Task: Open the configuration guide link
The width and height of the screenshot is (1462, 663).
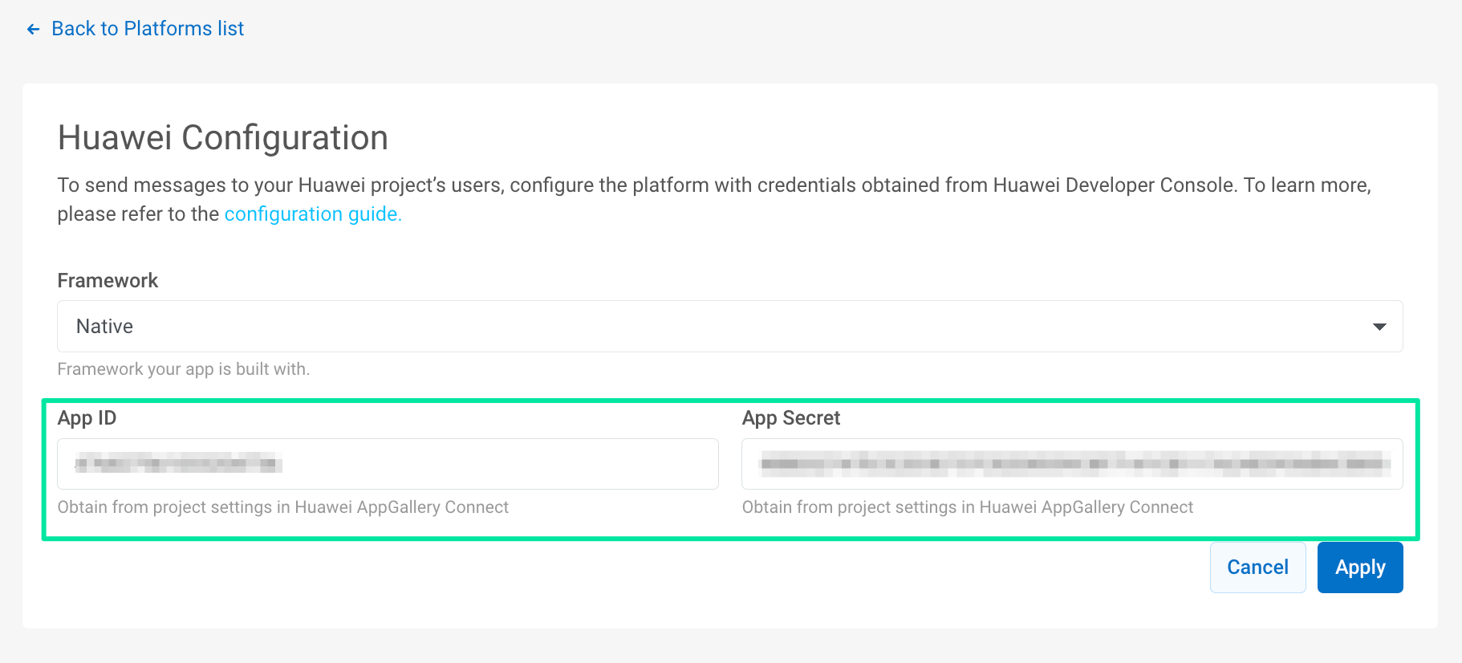Action: [x=312, y=214]
